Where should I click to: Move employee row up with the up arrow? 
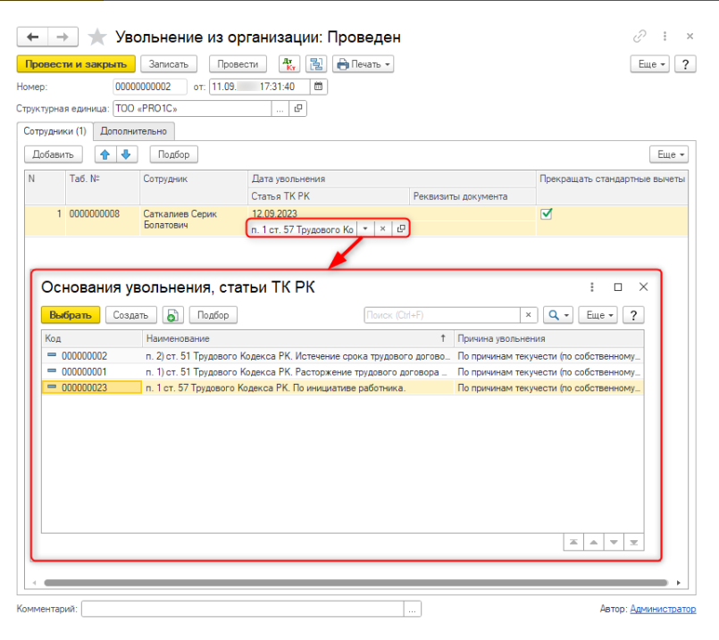[x=105, y=154]
